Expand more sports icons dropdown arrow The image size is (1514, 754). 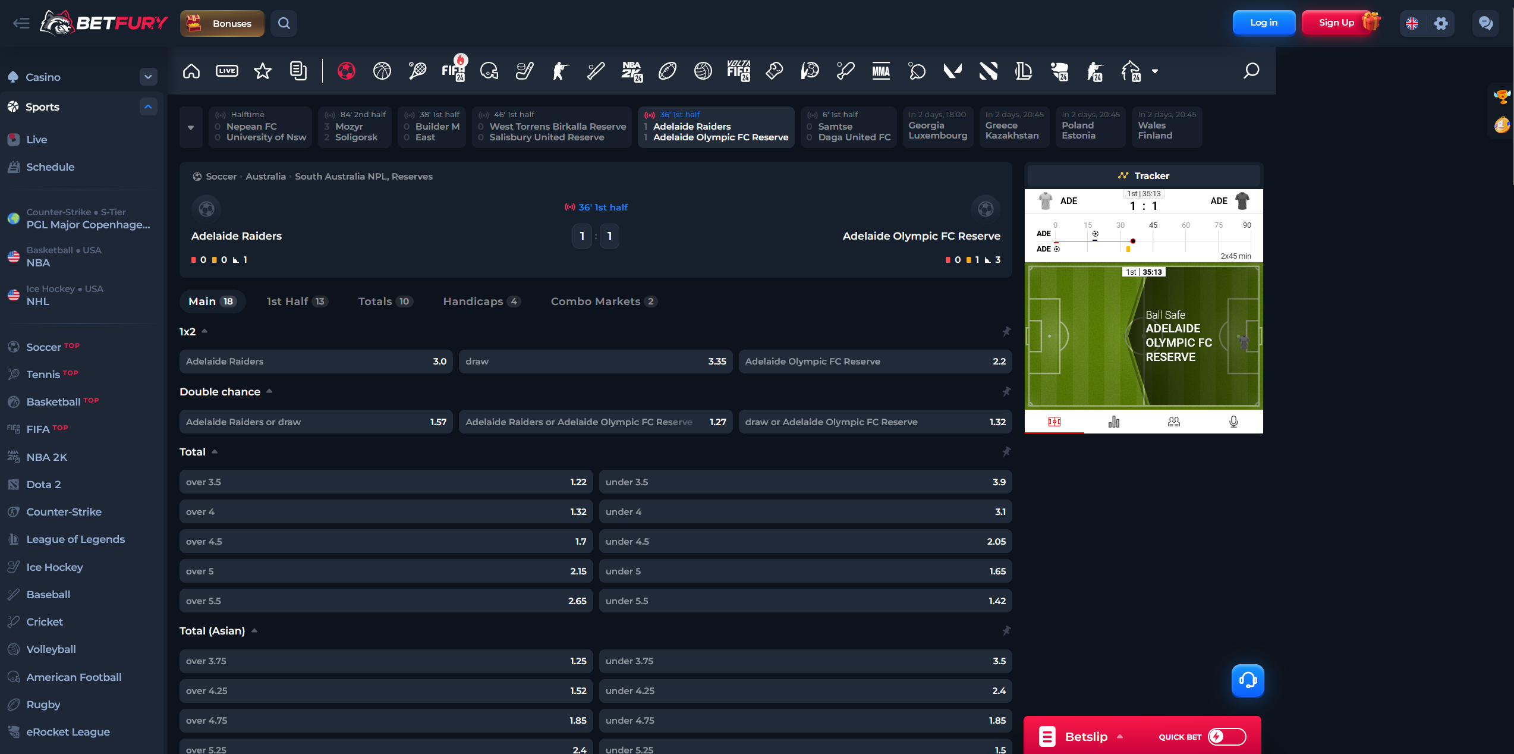(x=1155, y=71)
